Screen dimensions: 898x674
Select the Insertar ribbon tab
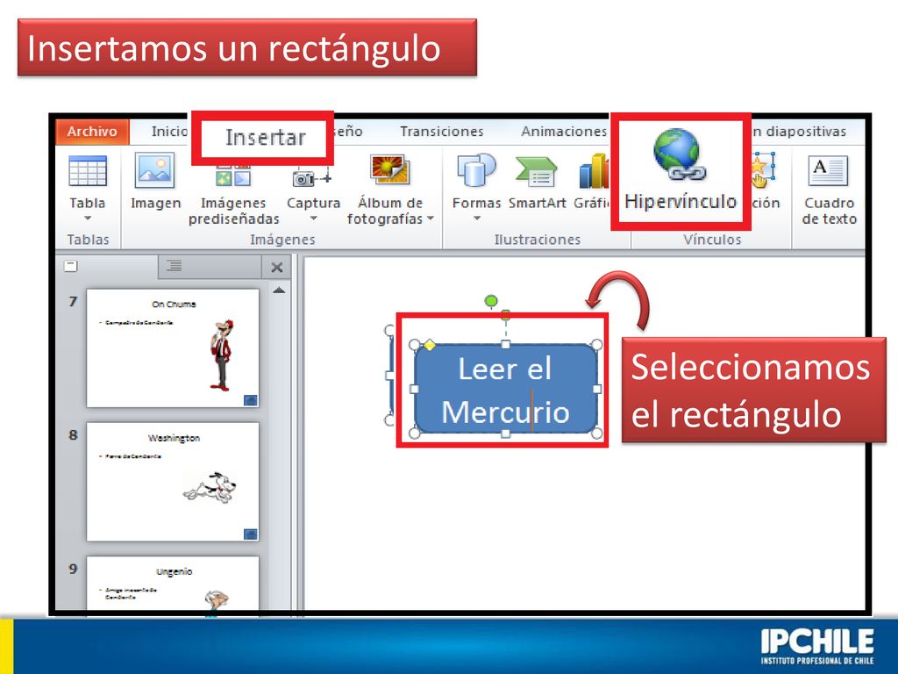(264, 138)
